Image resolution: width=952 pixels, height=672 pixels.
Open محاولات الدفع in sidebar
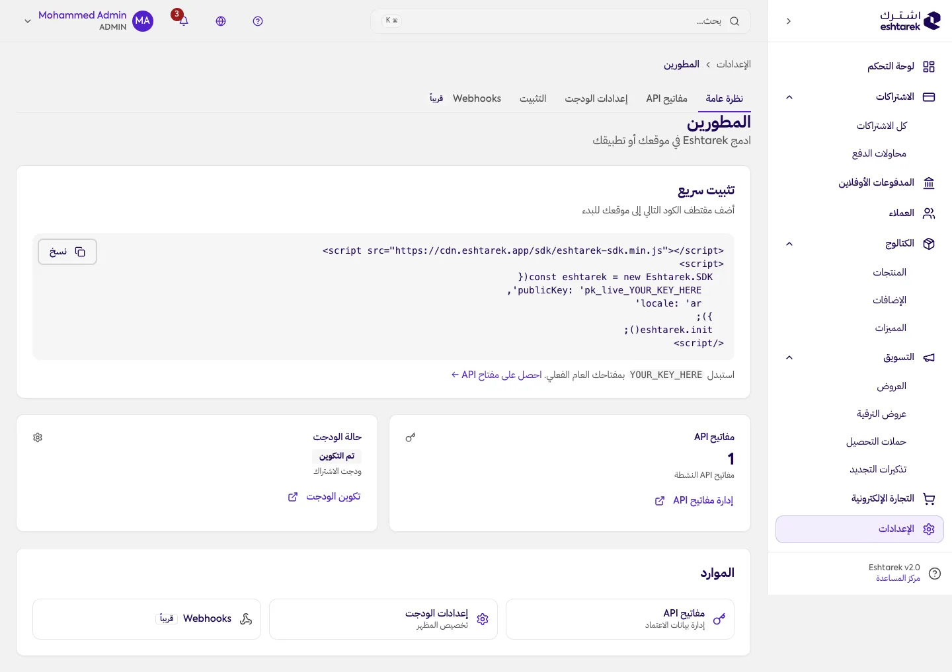[x=879, y=153]
